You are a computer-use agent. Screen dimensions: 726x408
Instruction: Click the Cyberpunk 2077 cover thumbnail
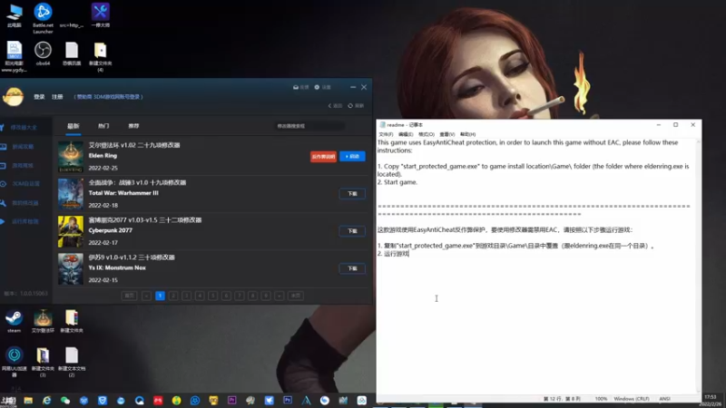pos(71,231)
